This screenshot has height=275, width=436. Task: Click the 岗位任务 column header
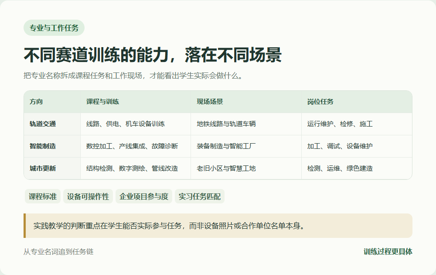[x=357, y=102]
